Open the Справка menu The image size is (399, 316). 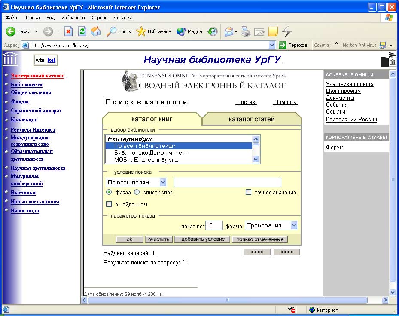pyautogui.click(x=123, y=18)
